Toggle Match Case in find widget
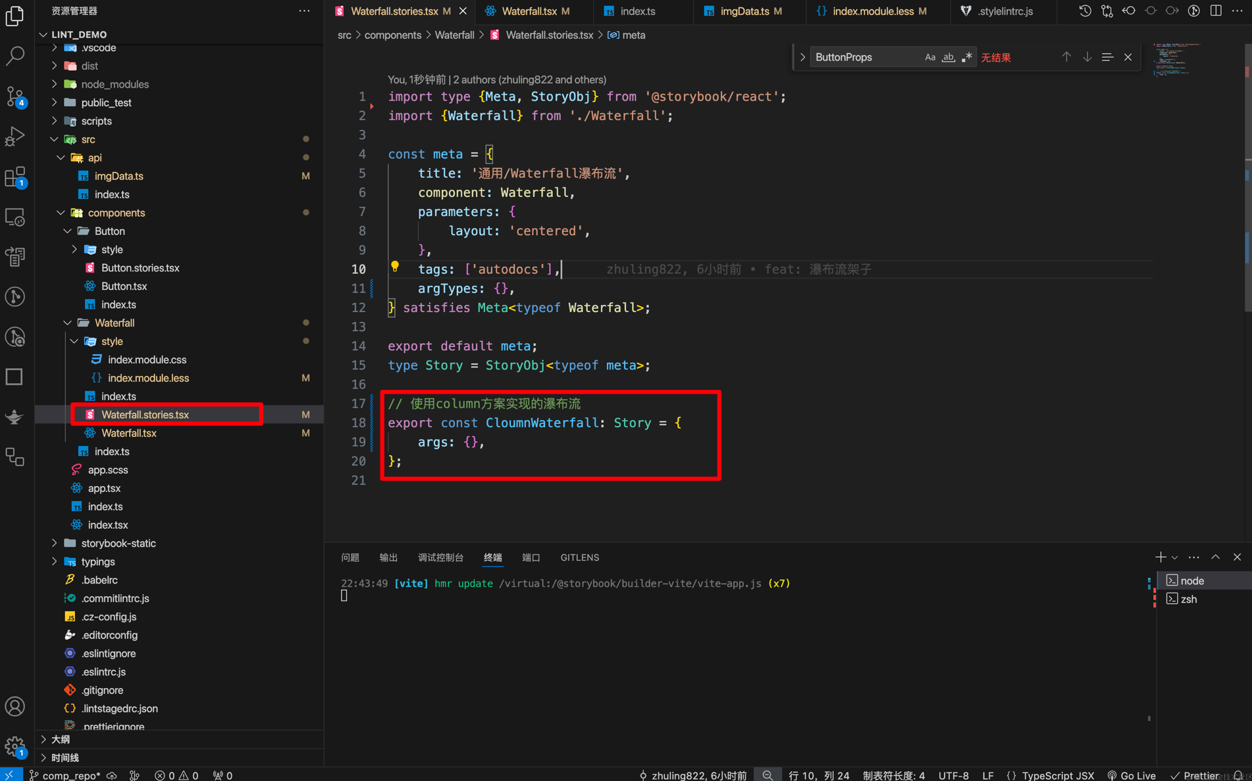1252x781 pixels. (929, 57)
